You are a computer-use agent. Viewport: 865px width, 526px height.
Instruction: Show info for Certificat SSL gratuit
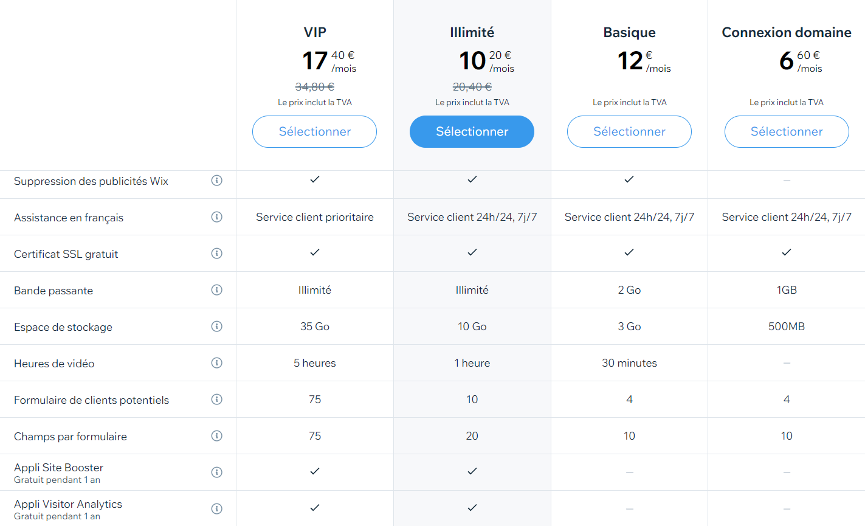(x=216, y=254)
